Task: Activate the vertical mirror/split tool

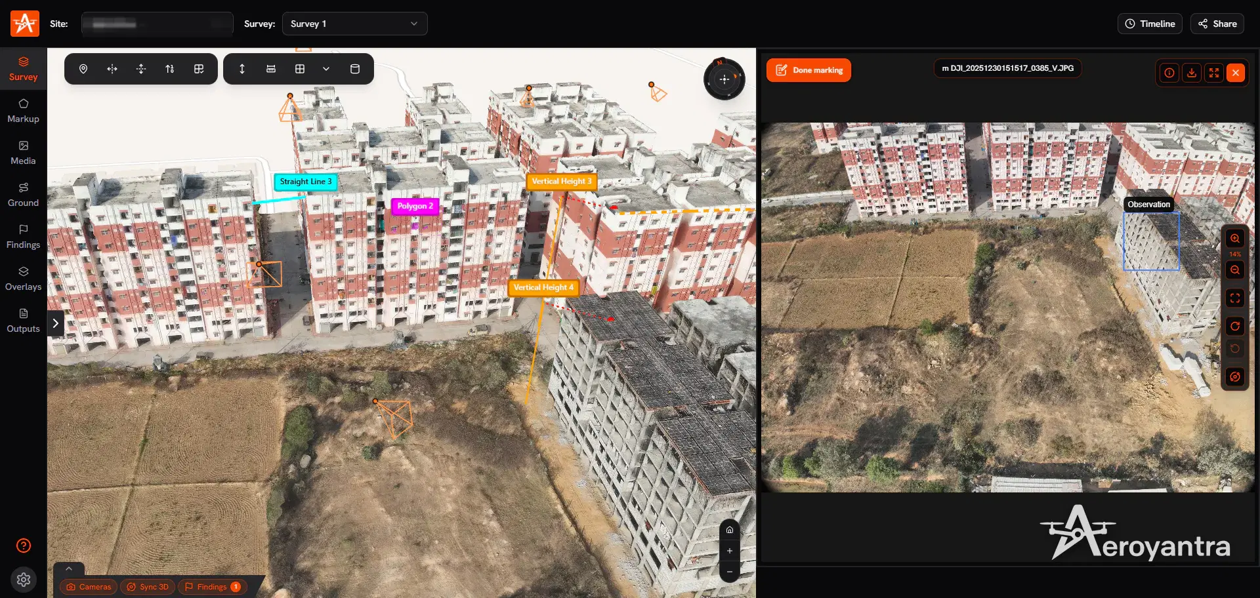Action: click(141, 69)
